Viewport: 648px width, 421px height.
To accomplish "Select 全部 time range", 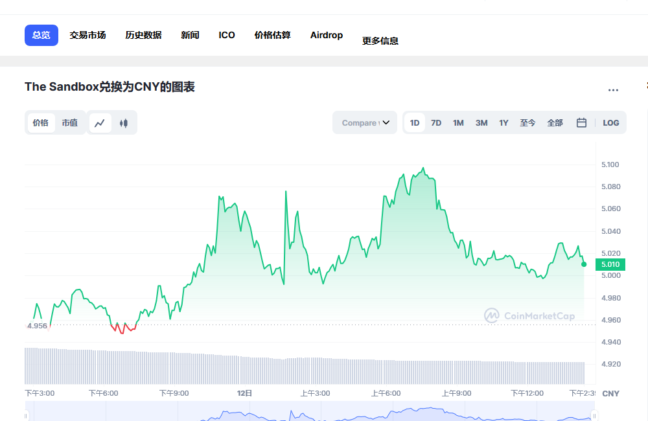I will pyautogui.click(x=555, y=122).
